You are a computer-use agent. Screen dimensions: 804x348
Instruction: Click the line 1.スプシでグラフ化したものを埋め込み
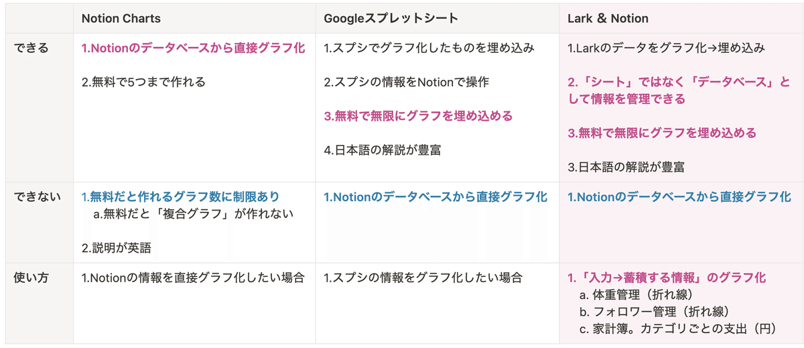(429, 48)
